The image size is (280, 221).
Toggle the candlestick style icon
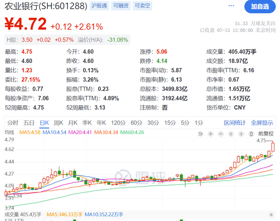tap(251, 134)
